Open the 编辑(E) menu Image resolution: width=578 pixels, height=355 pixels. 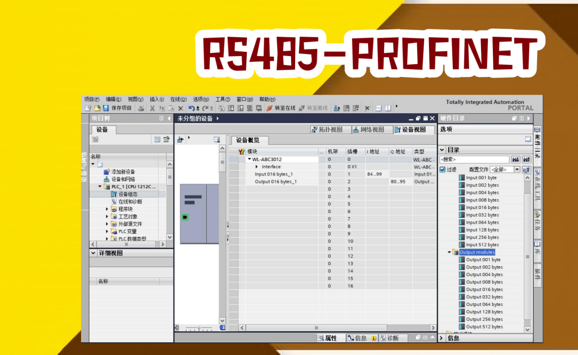(114, 99)
